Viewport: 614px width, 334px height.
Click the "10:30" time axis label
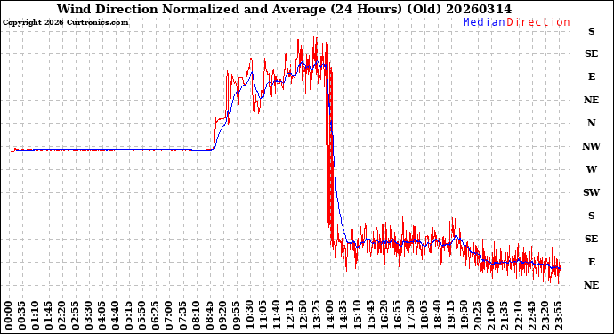pyautogui.click(x=249, y=316)
